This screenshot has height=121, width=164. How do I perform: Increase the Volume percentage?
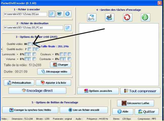[x=34, y=59]
